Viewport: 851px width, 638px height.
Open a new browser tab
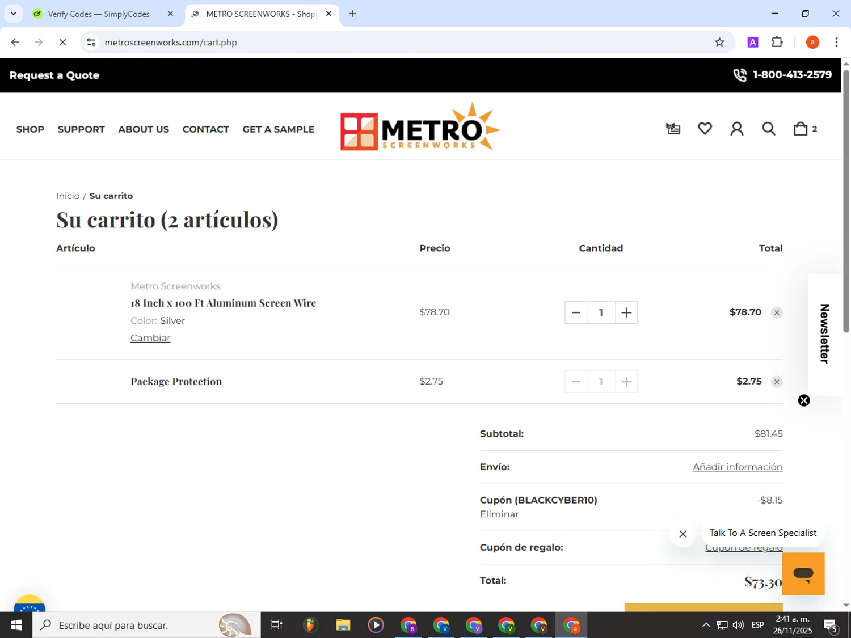(352, 14)
